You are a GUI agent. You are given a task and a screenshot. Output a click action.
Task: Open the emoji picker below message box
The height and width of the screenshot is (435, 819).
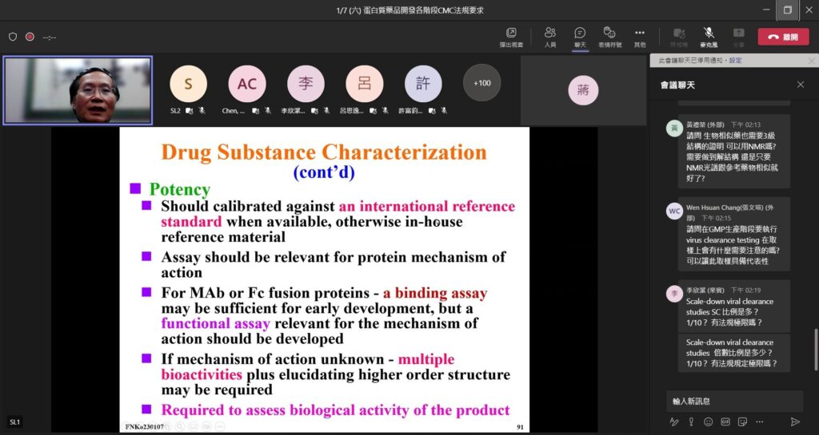(x=708, y=421)
